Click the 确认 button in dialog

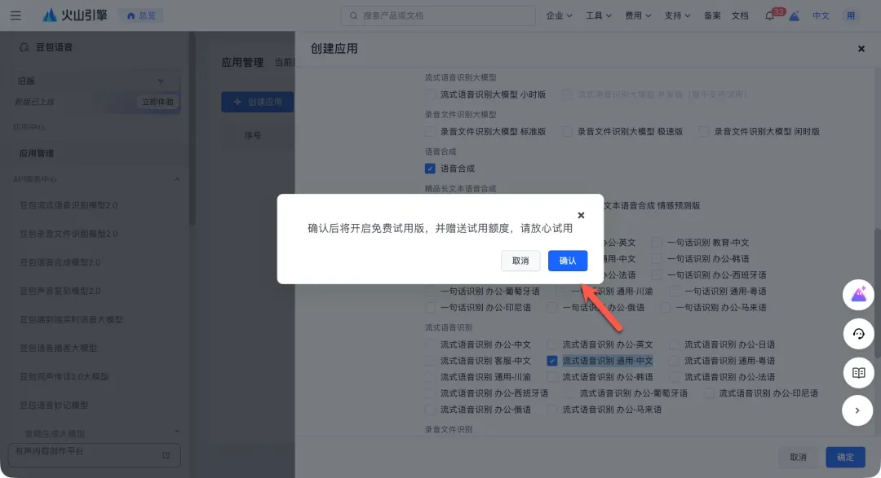pyautogui.click(x=568, y=261)
